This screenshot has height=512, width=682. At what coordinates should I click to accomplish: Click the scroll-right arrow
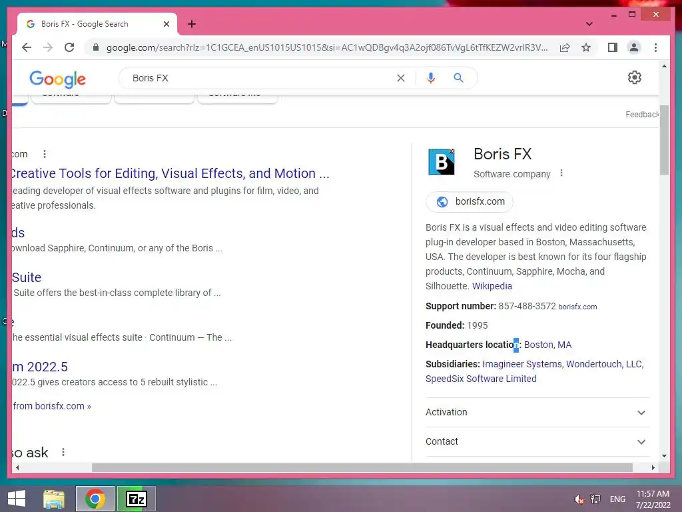pos(653,467)
